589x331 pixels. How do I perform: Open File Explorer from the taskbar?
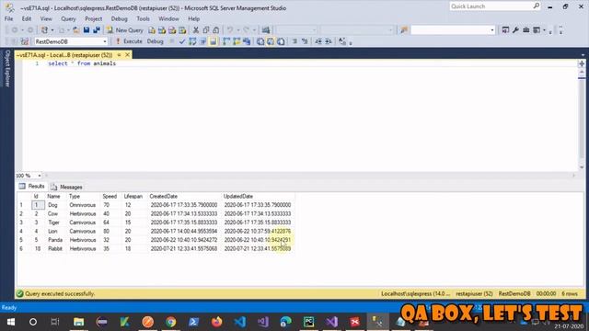[78, 322]
